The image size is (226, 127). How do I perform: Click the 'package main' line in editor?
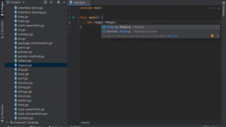point(91,8)
